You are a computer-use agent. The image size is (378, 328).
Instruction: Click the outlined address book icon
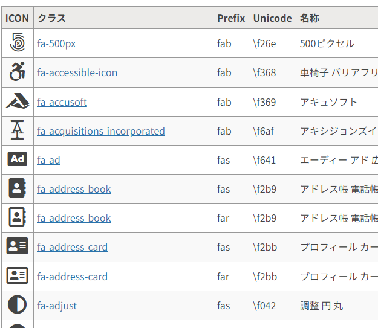point(18,217)
